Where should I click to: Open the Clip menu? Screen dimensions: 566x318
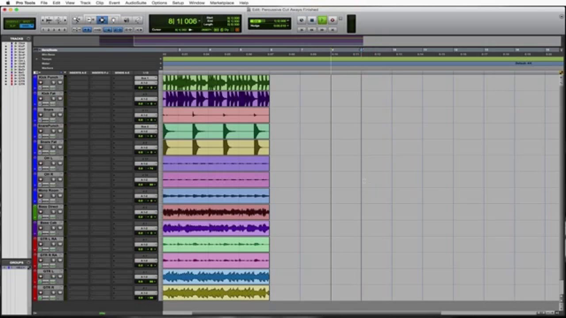(x=100, y=3)
